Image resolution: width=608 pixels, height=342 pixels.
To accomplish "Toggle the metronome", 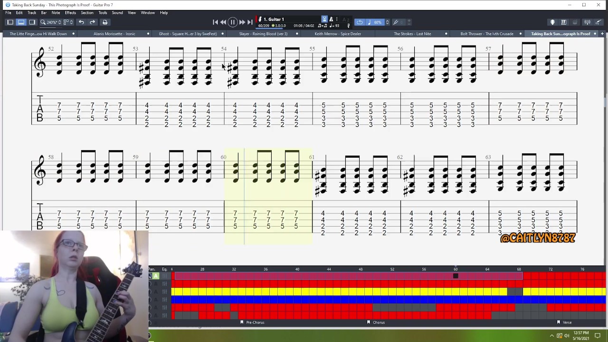I will click(331, 19).
